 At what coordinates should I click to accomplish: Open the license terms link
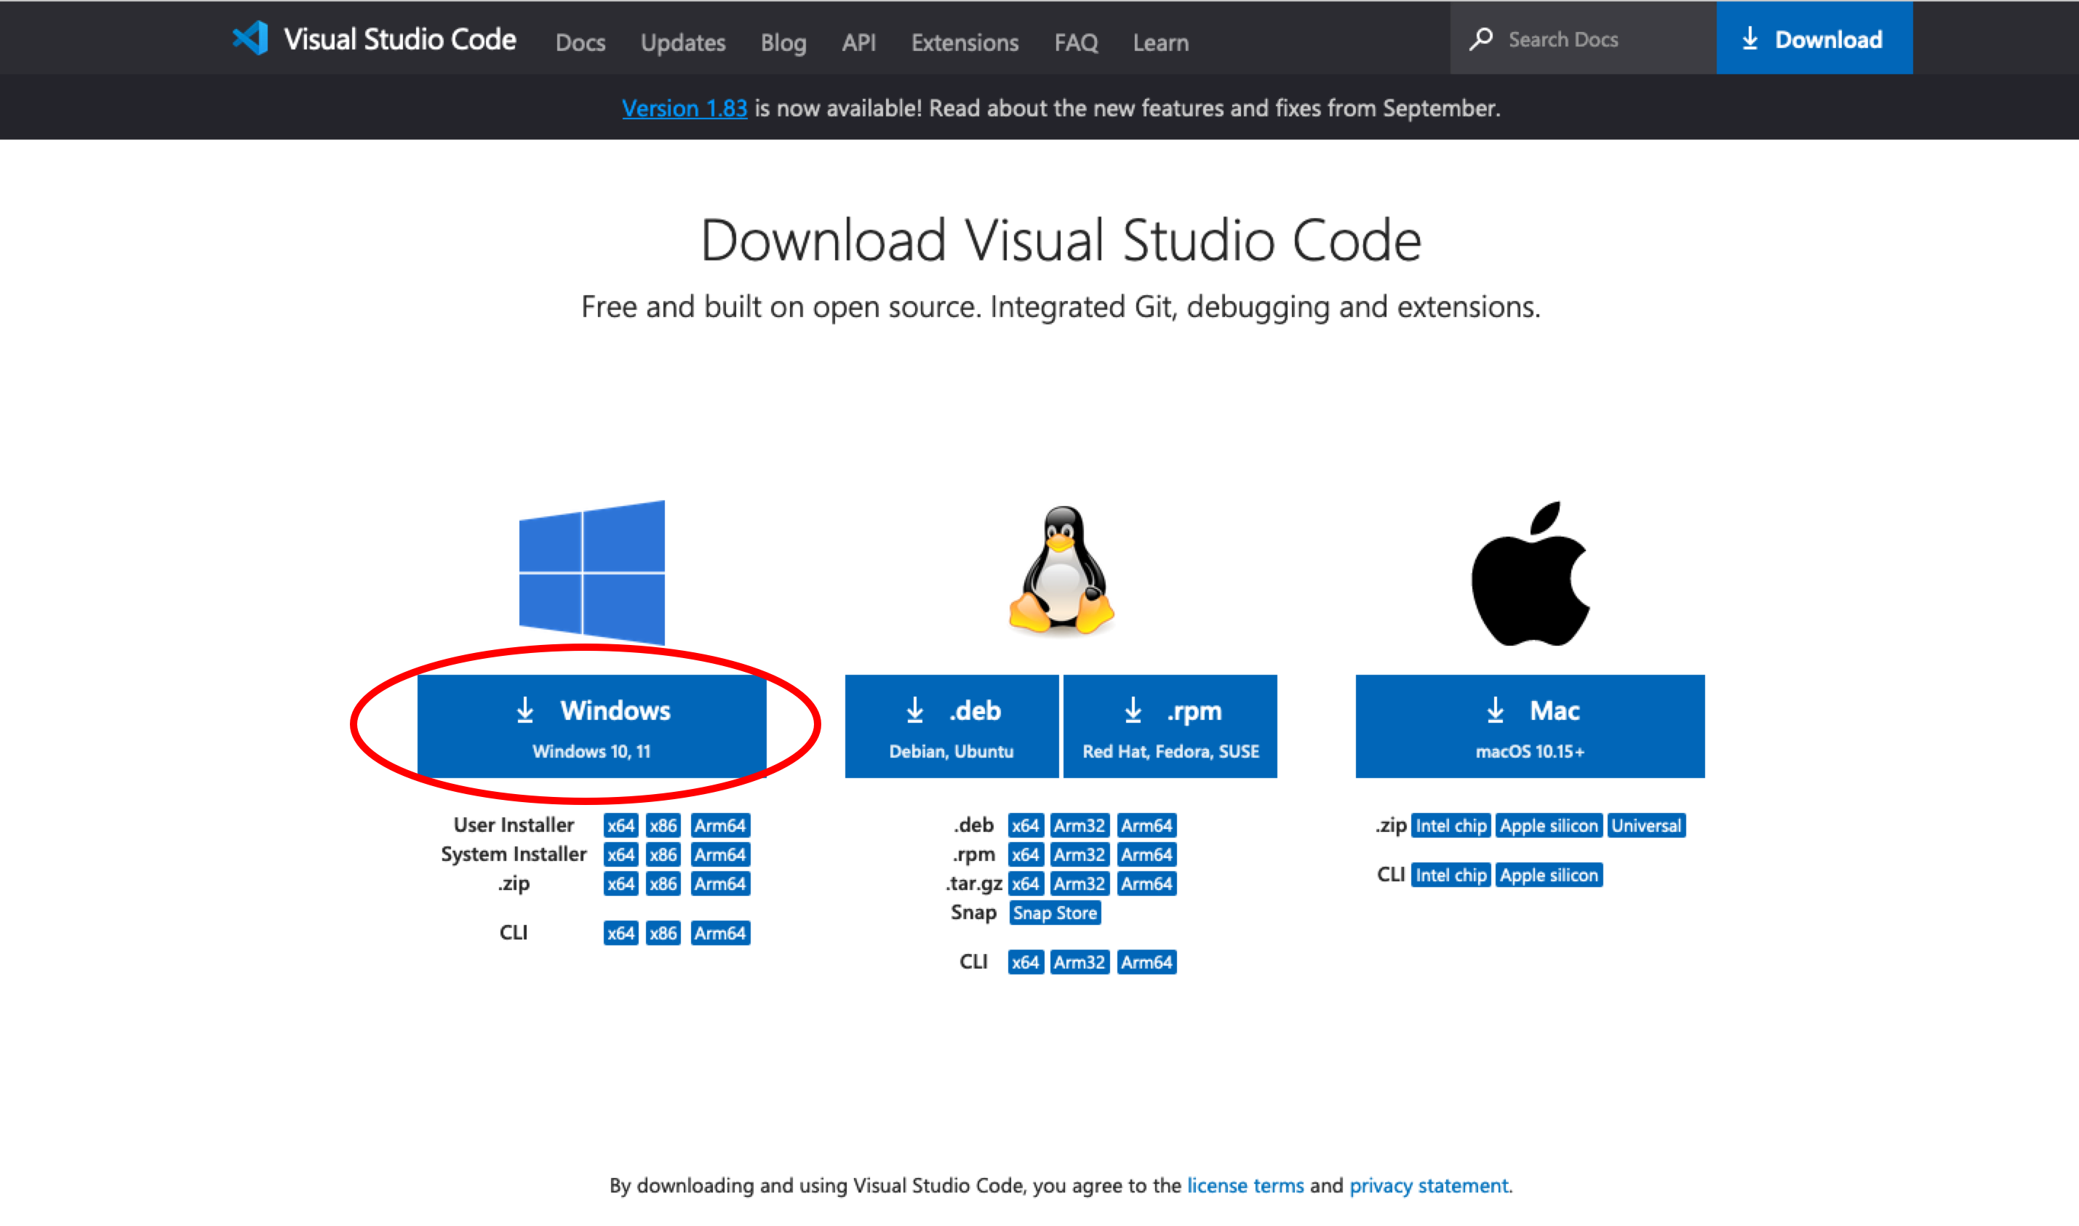point(1245,1185)
